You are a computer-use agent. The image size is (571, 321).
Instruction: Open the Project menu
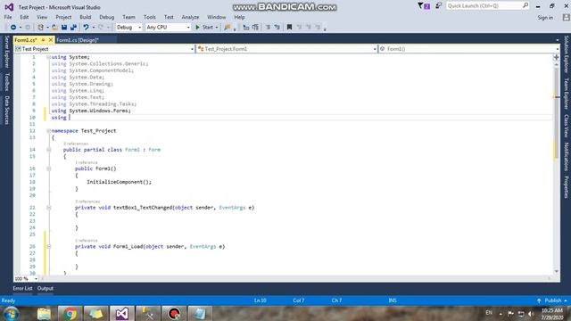(63, 17)
